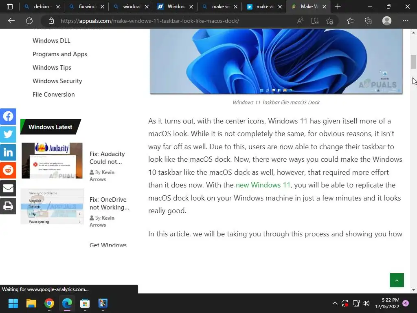Viewport: 417px width, 313px height.
Task: Open volume control in system tray
Action: pyautogui.click(x=366, y=303)
